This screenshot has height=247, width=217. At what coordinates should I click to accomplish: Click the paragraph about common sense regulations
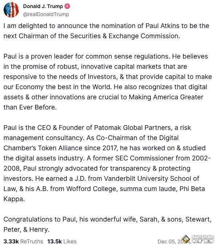coord(108,82)
